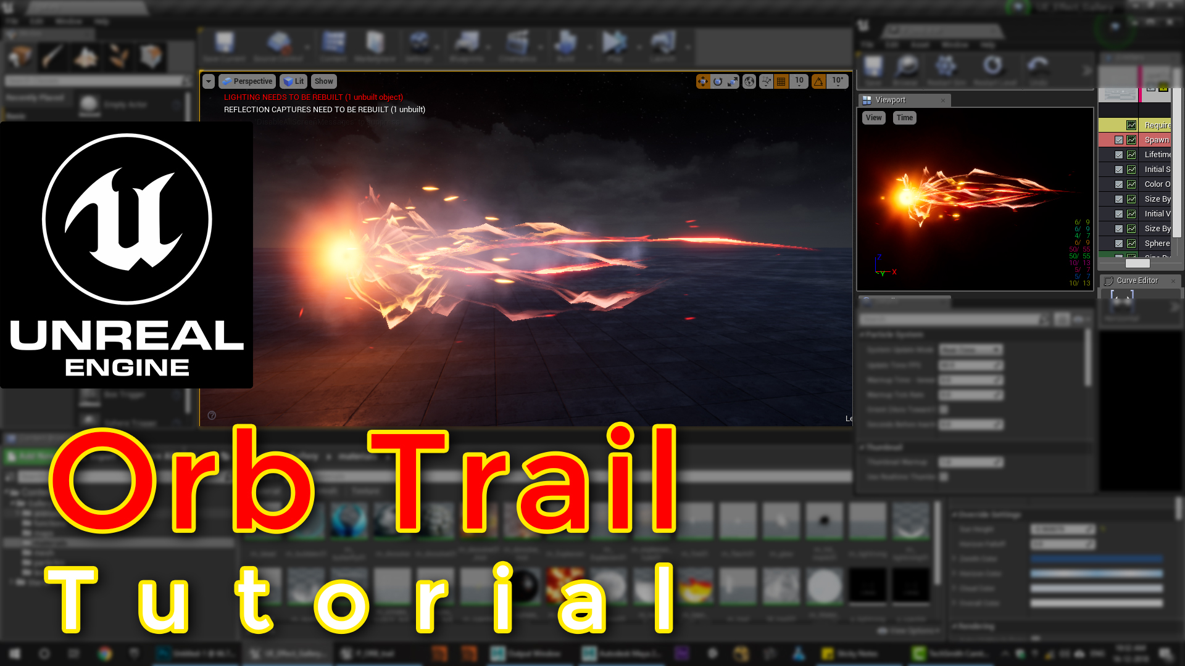Uncheck the Initial V module
The image size is (1185, 666).
pos(1119,214)
